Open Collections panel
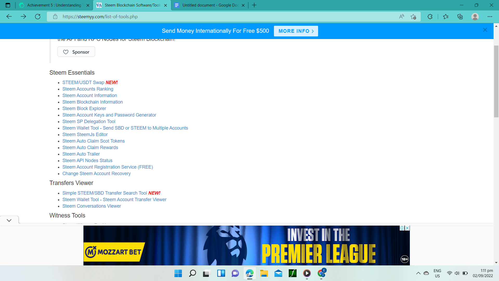Screen dimensions: 499x281 click(x=460, y=17)
